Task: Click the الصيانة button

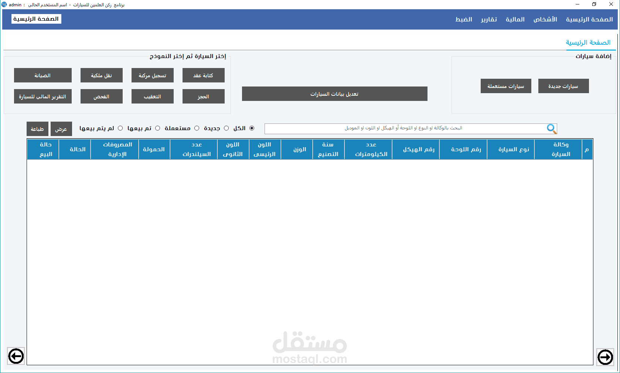Action: pyautogui.click(x=42, y=75)
